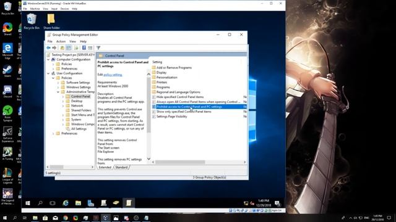
Task: Open the editor's File menu
Action: [50, 41]
